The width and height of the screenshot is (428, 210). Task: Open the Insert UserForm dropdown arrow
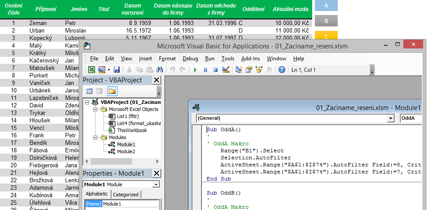pos(109,70)
